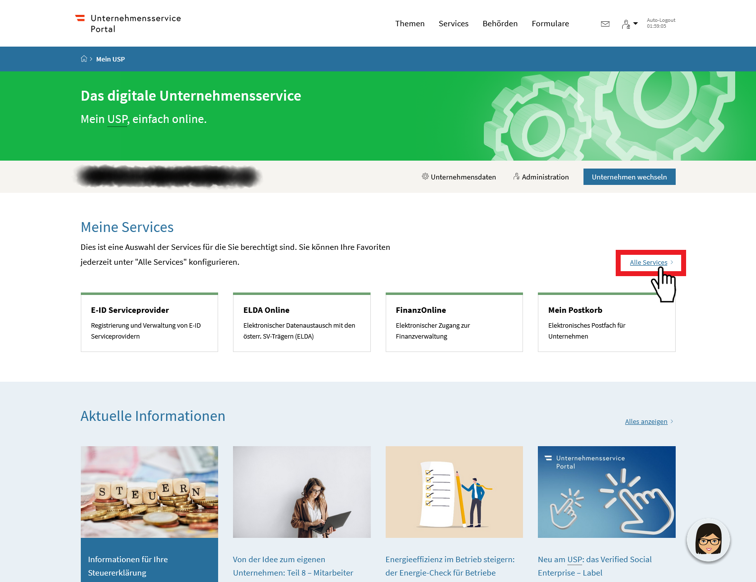Image resolution: width=756 pixels, height=582 pixels.
Task: Open Unternehmensdaten settings link
Action: coord(459,176)
